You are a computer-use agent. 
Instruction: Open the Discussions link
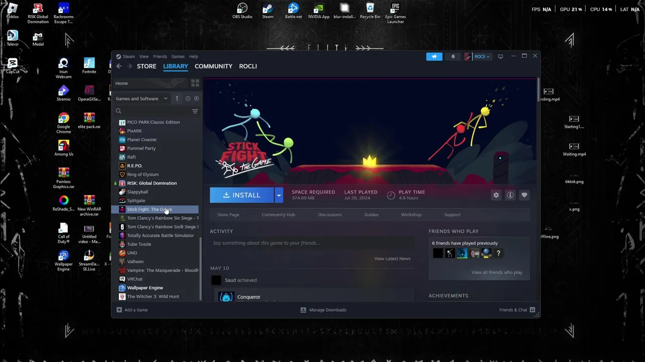click(x=330, y=215)
